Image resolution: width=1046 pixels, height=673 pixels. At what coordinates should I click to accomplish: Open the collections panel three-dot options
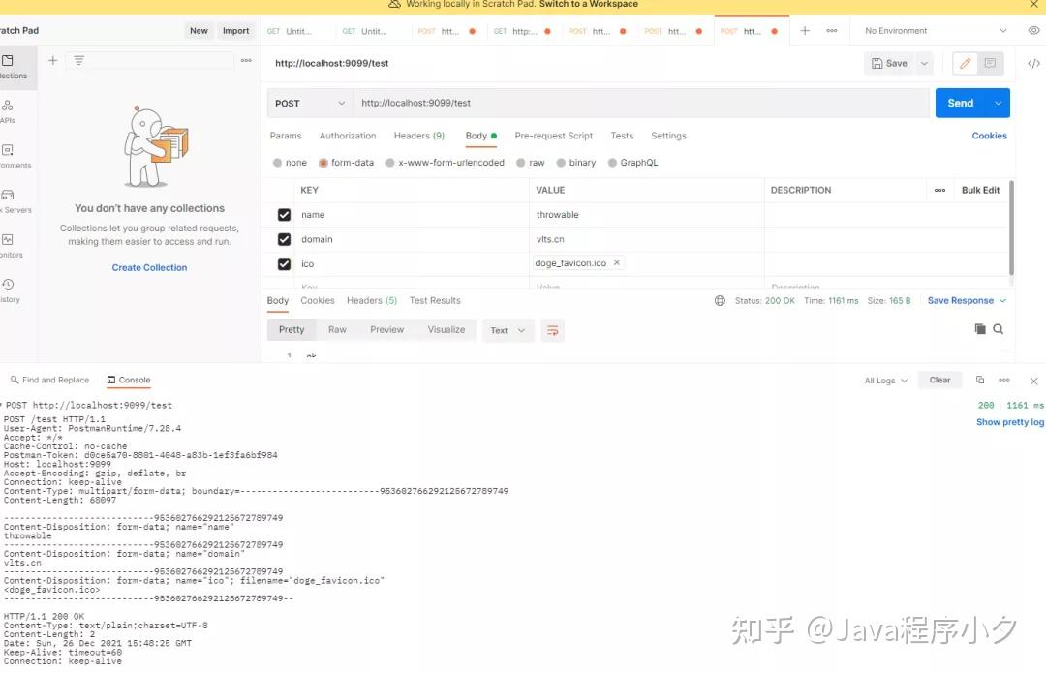246,61
